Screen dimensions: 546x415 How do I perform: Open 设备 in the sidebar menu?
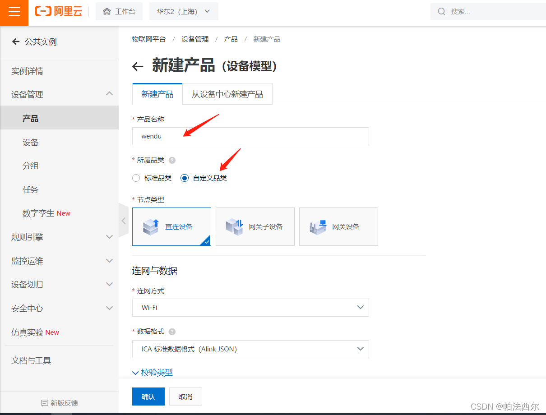click(30, 142)
